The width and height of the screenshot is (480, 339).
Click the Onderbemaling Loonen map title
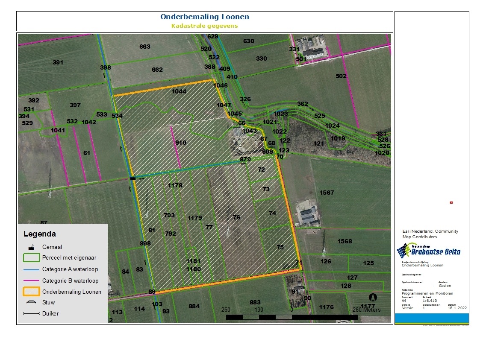205,17
